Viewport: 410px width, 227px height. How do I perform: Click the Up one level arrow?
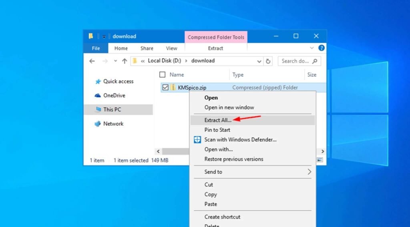point(125,61)
